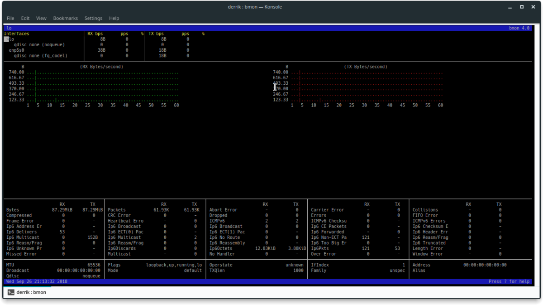Select the 'derrik : bmon' terminal tab
This screenshot has height=305, width=543.
point(27,292)
